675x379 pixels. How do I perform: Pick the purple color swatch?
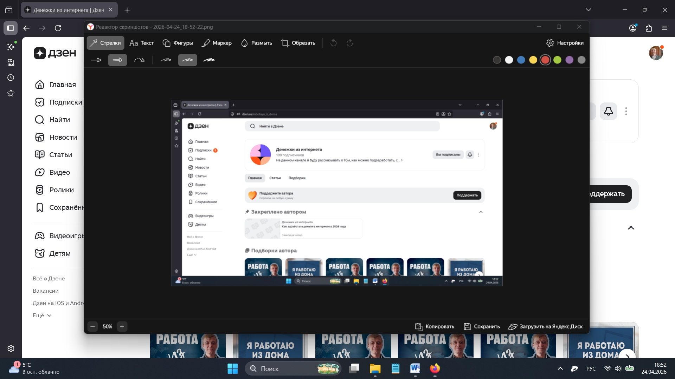pos(570,60)
